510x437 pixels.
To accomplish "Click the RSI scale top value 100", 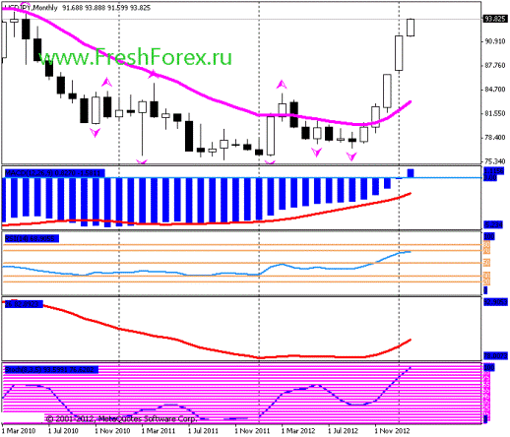I will (489, 236).
